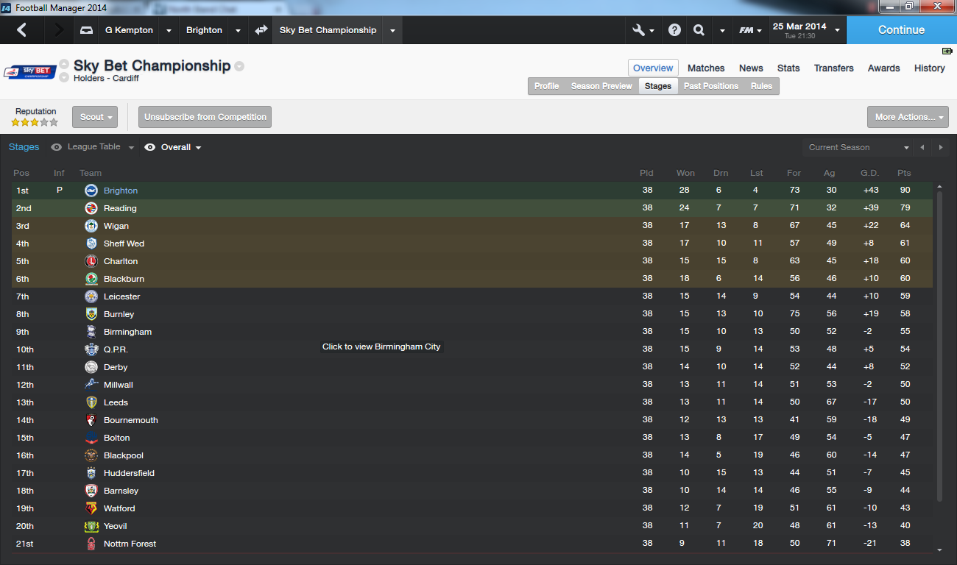Viewport: 957px width, 565px height.
Task: Switch to the Matches tab
Action: (706, 68)
